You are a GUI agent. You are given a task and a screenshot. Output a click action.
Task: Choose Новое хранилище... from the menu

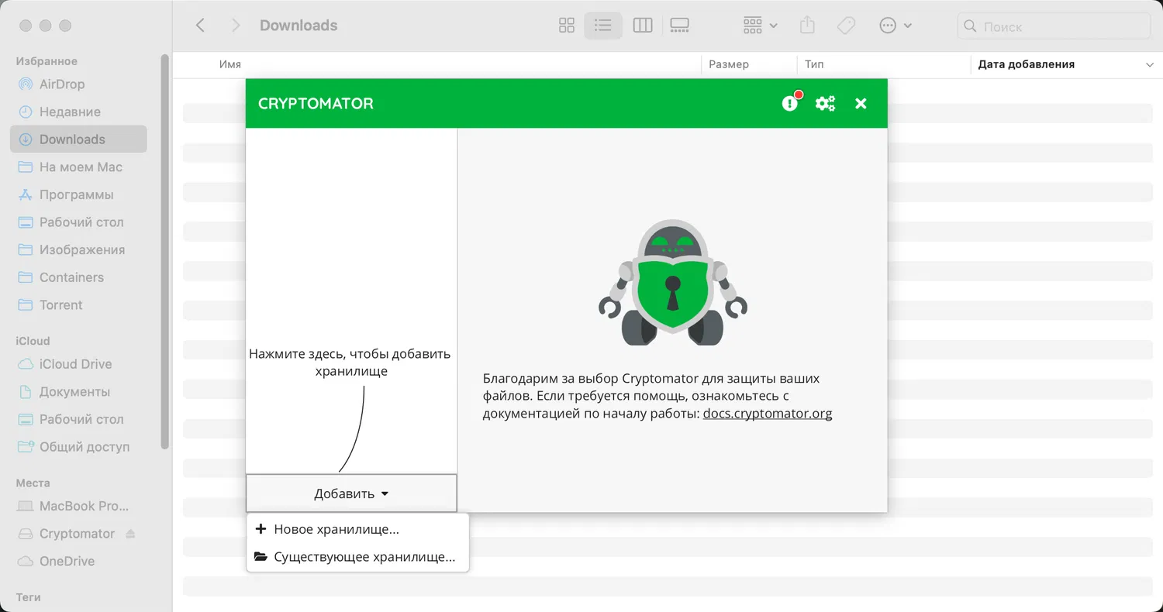(x=357, y=530)
